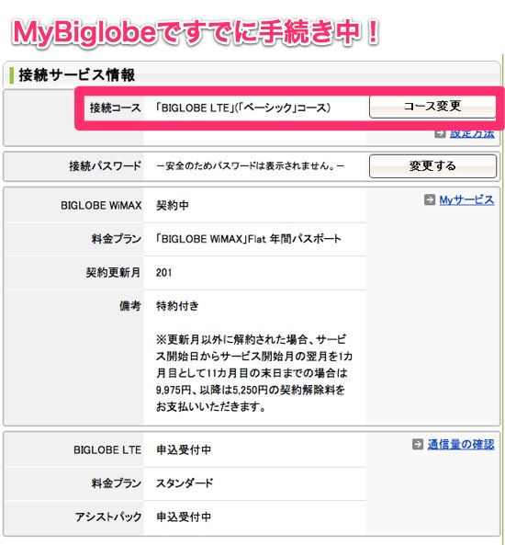The height and width of the screenshot is (545, 505).
Task: Click arrow icon beside 通信量の確認
Action: [418, 444]
